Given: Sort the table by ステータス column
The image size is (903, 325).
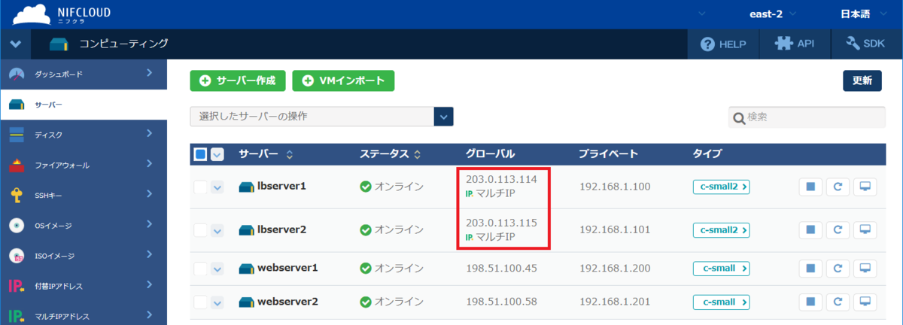Looking at the screenshot, I should (417, 154).
